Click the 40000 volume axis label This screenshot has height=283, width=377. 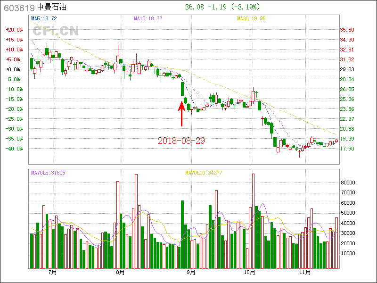[x=348, y=223]
